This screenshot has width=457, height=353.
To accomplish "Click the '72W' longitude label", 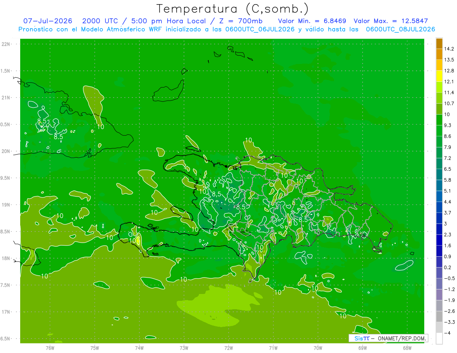I will coord(228,348).
